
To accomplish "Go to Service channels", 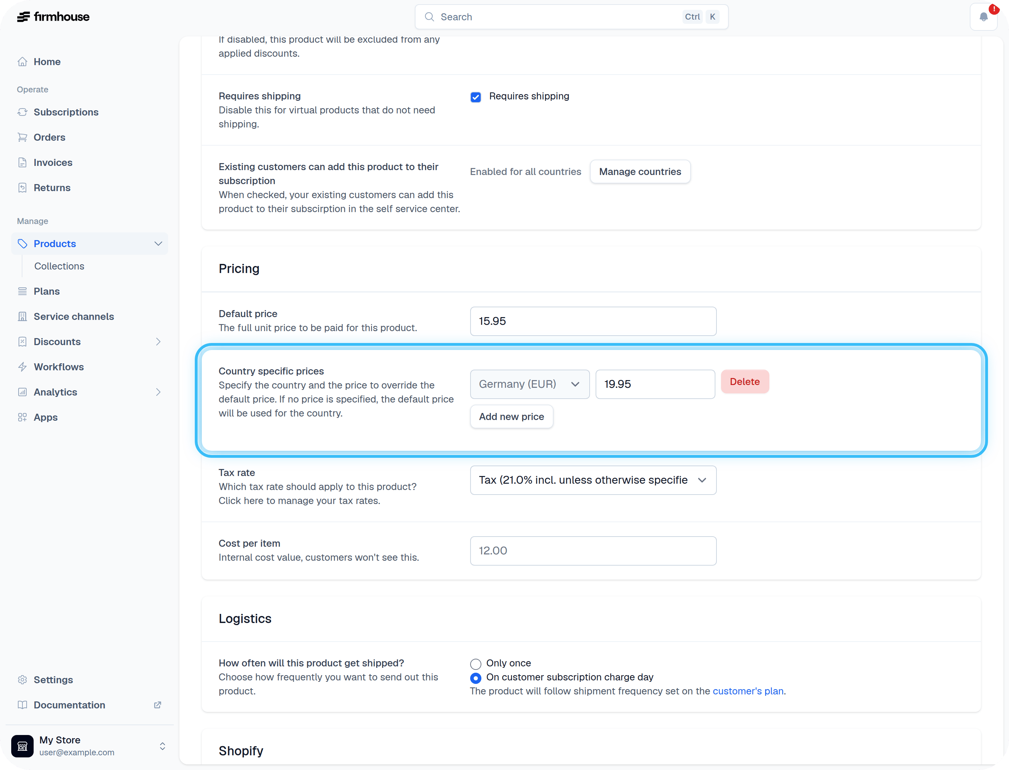I will click(74, 317).
